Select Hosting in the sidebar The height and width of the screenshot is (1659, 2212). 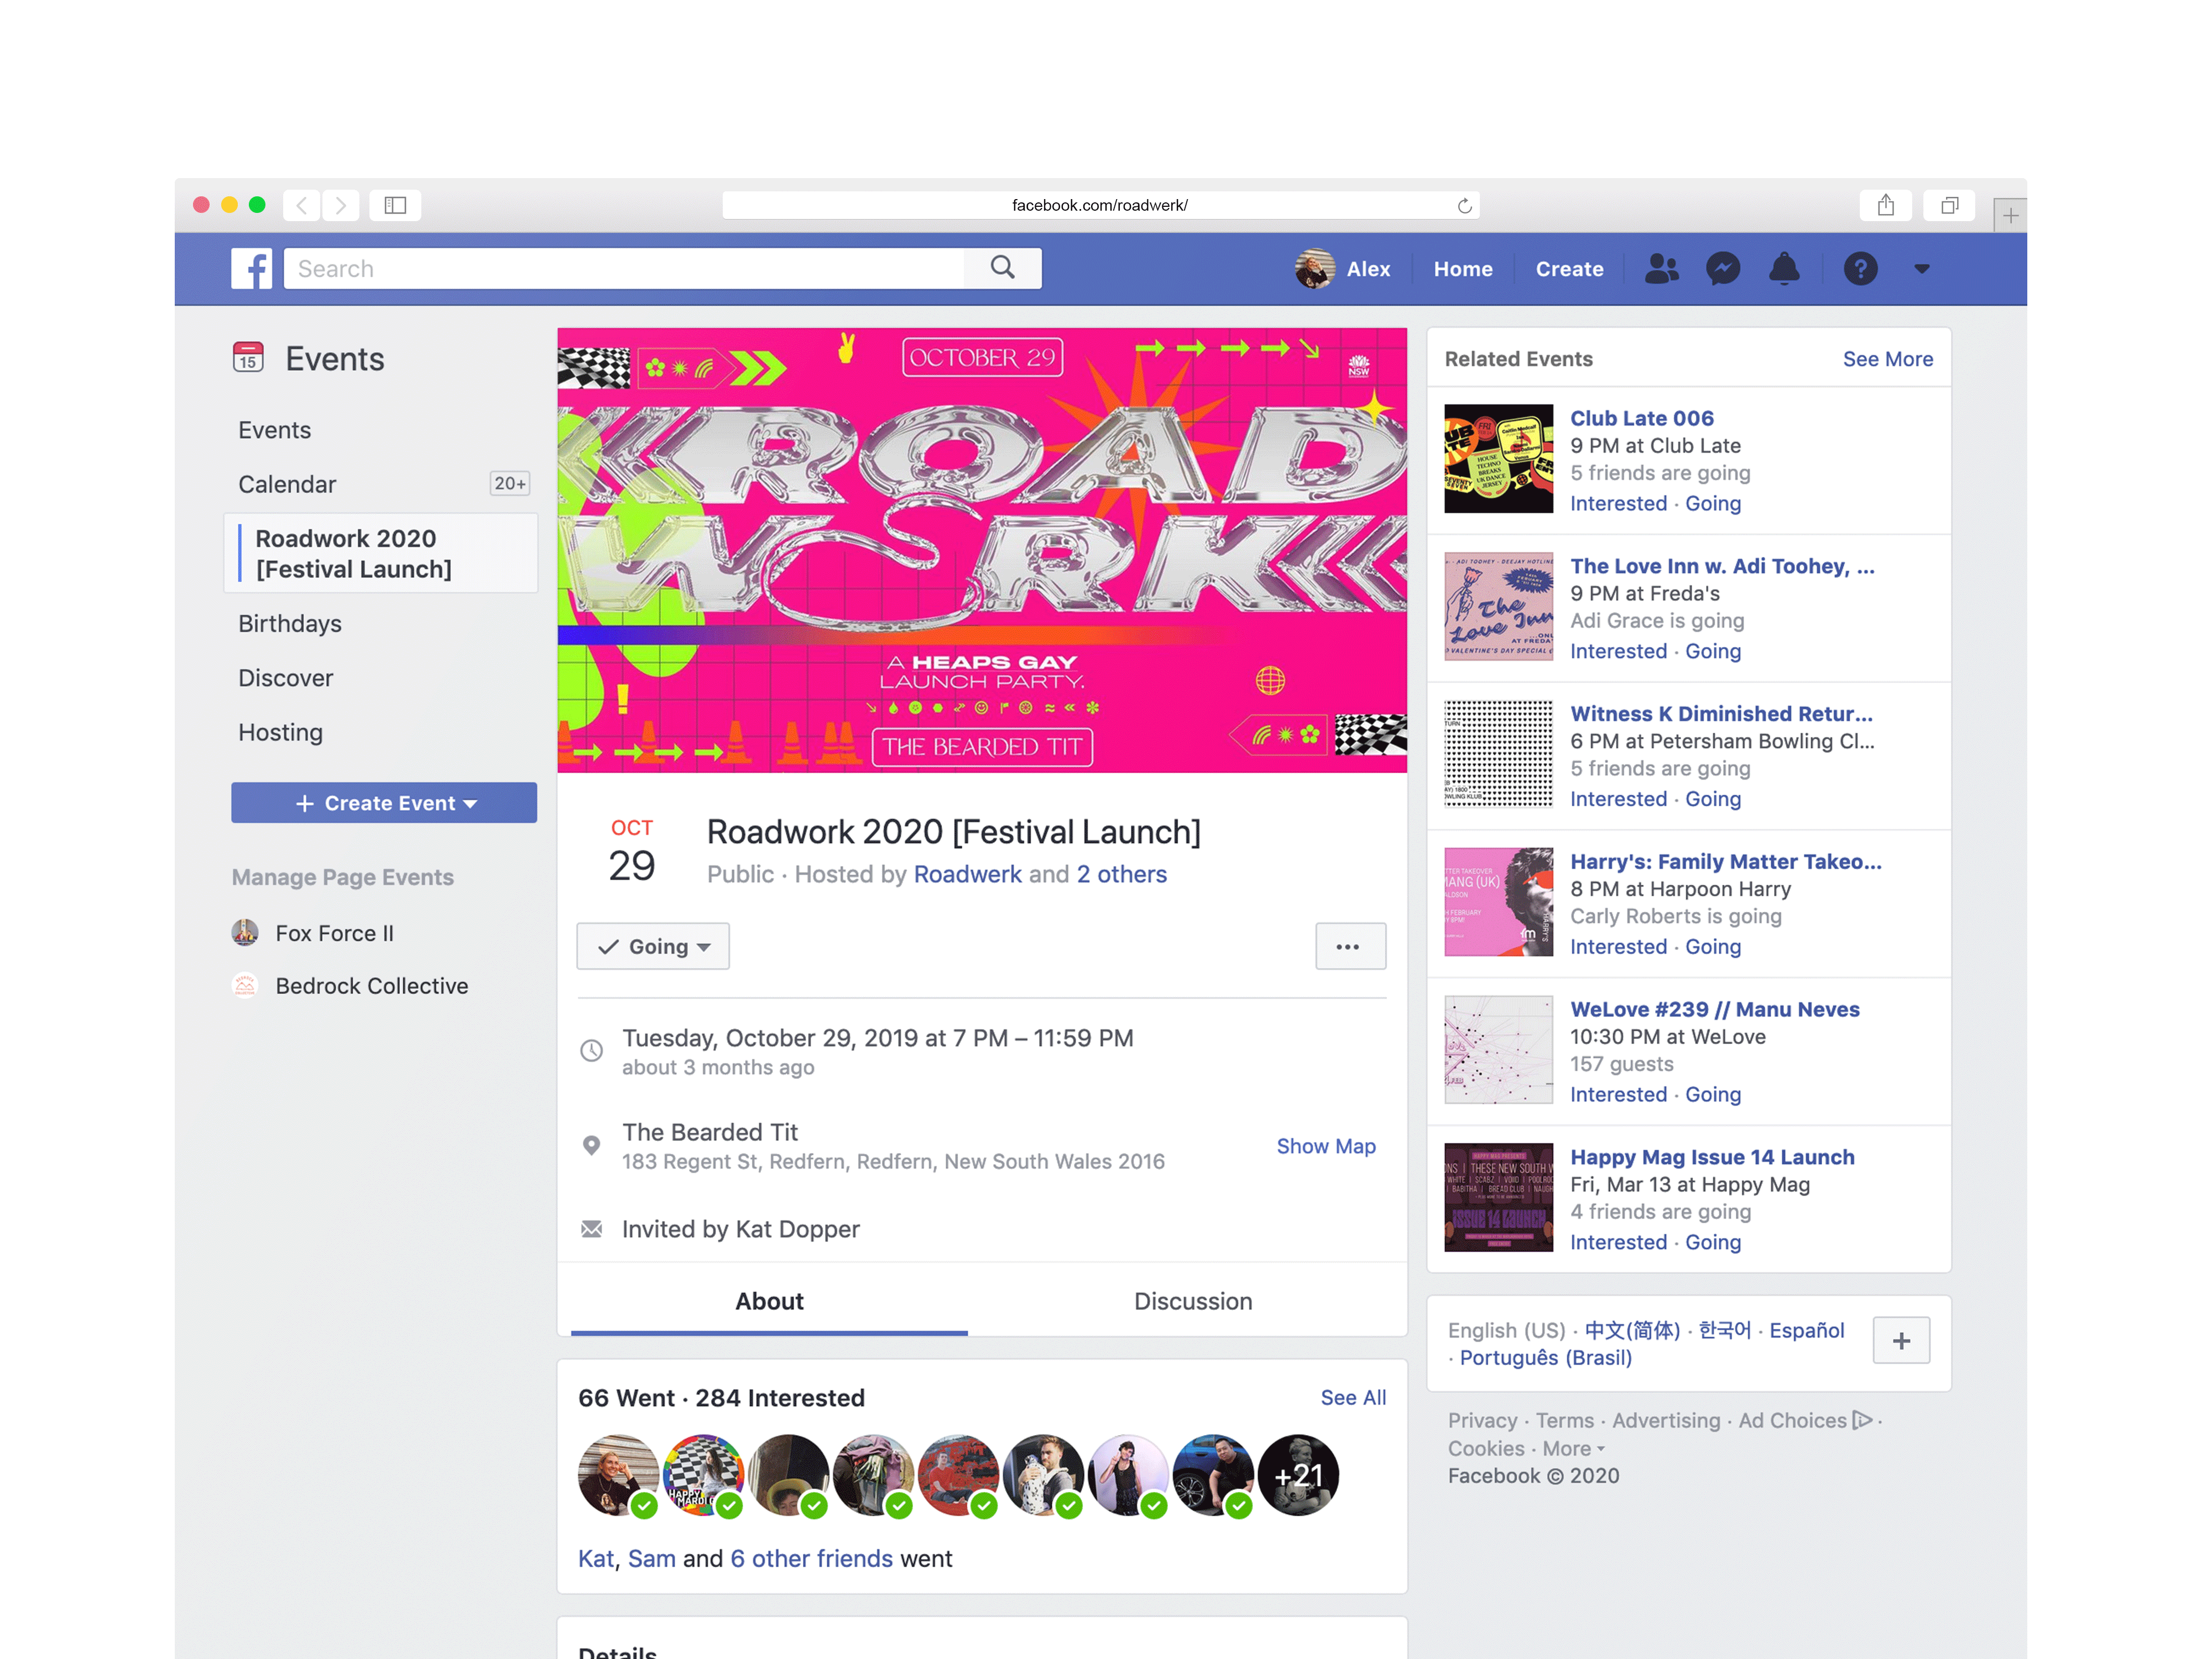[281, 732]
